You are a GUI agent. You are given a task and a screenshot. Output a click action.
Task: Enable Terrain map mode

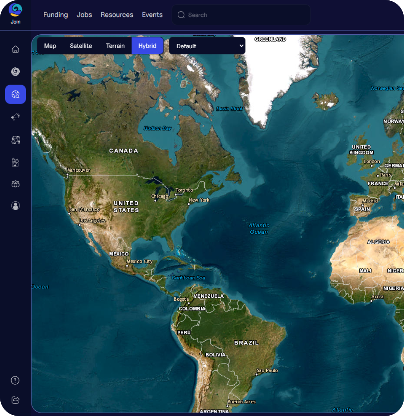115,46
